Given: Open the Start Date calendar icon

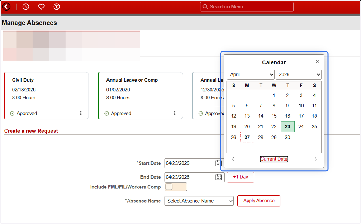Looking at the screenshot, I should pos(218,163).
